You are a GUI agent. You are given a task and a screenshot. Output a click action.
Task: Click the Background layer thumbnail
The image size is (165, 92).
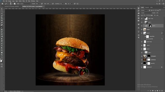pyautogui.click(x=145, y=67)
